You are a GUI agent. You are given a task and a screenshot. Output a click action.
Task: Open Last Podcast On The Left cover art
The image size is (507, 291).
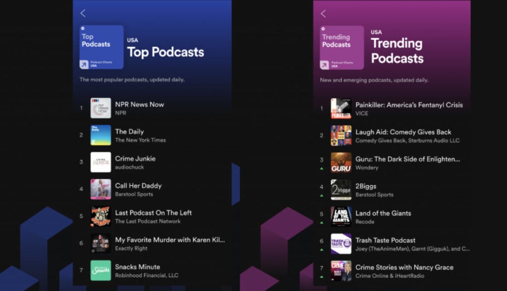point(101,216)
